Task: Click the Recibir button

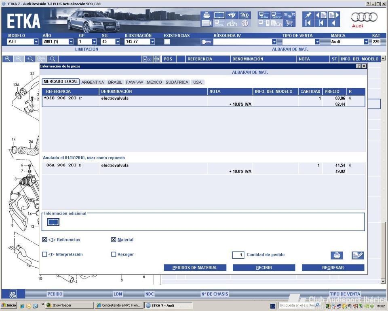Action: (x=264, y=268)
